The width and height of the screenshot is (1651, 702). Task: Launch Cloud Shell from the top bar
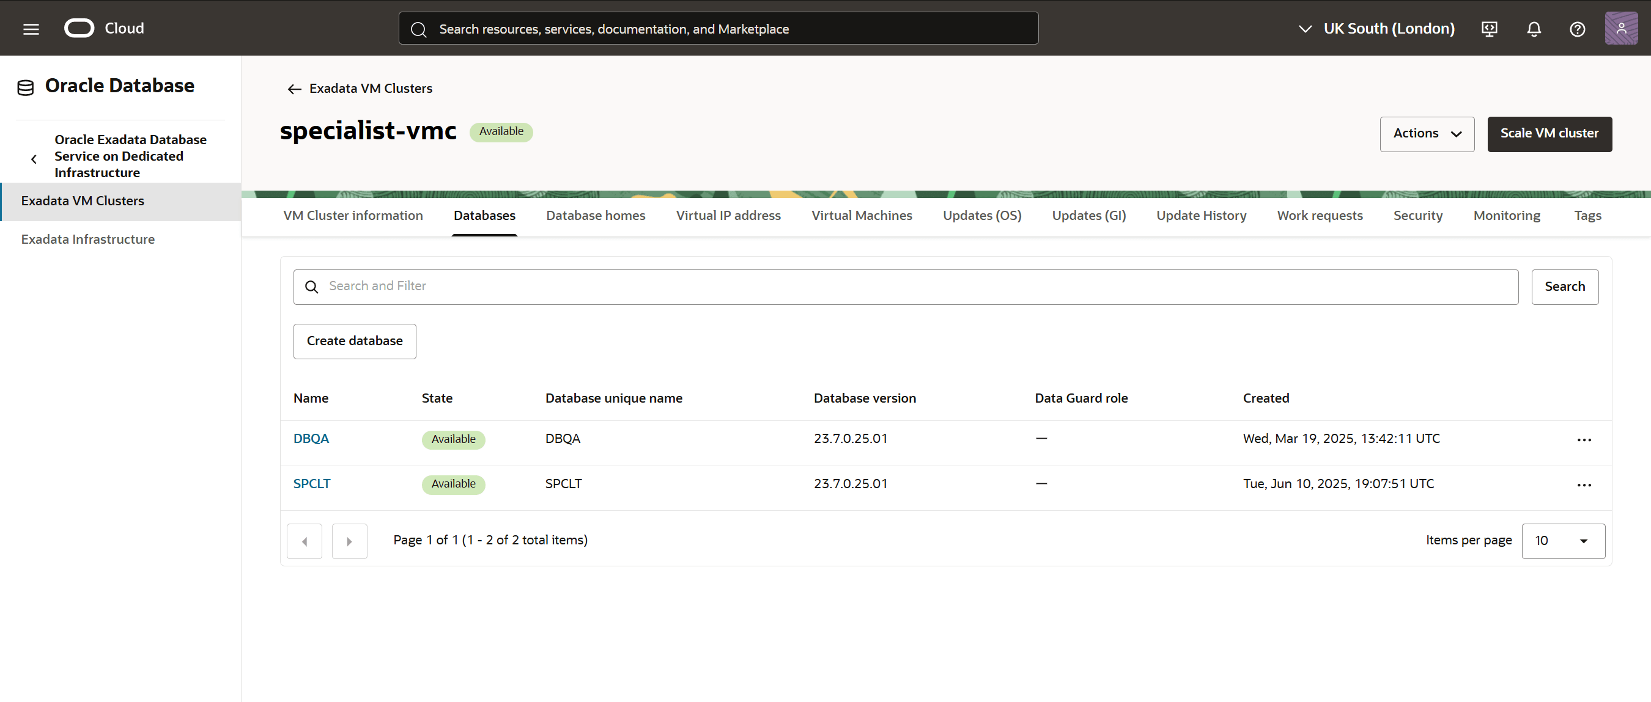[1489, 29]
